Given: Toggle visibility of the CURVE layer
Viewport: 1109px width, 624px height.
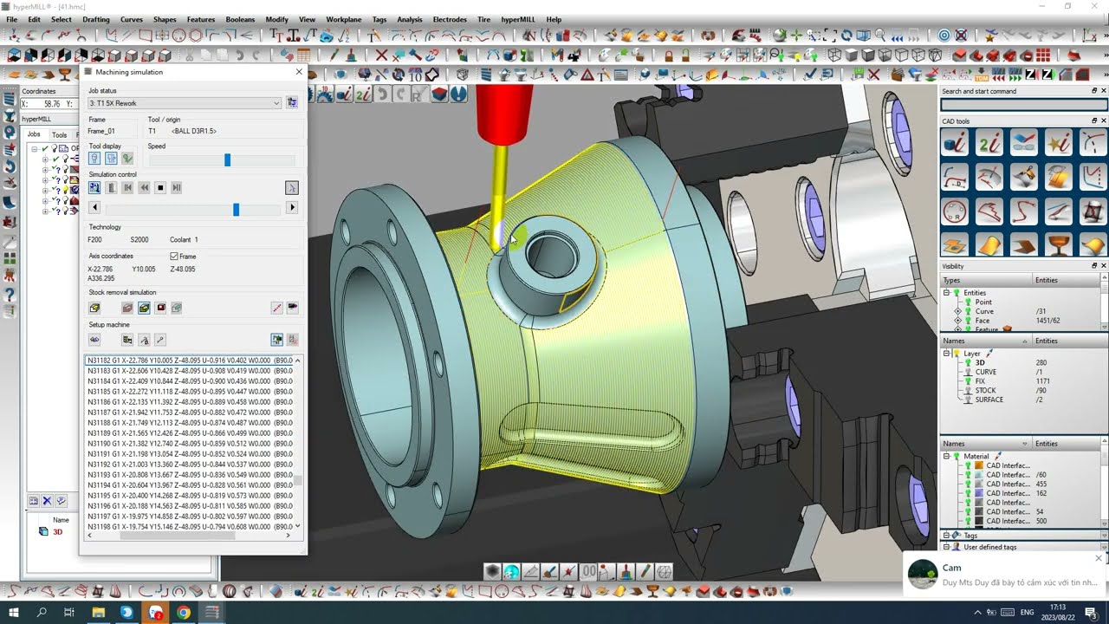Looking at the screenshot, I should pos(968,372).
